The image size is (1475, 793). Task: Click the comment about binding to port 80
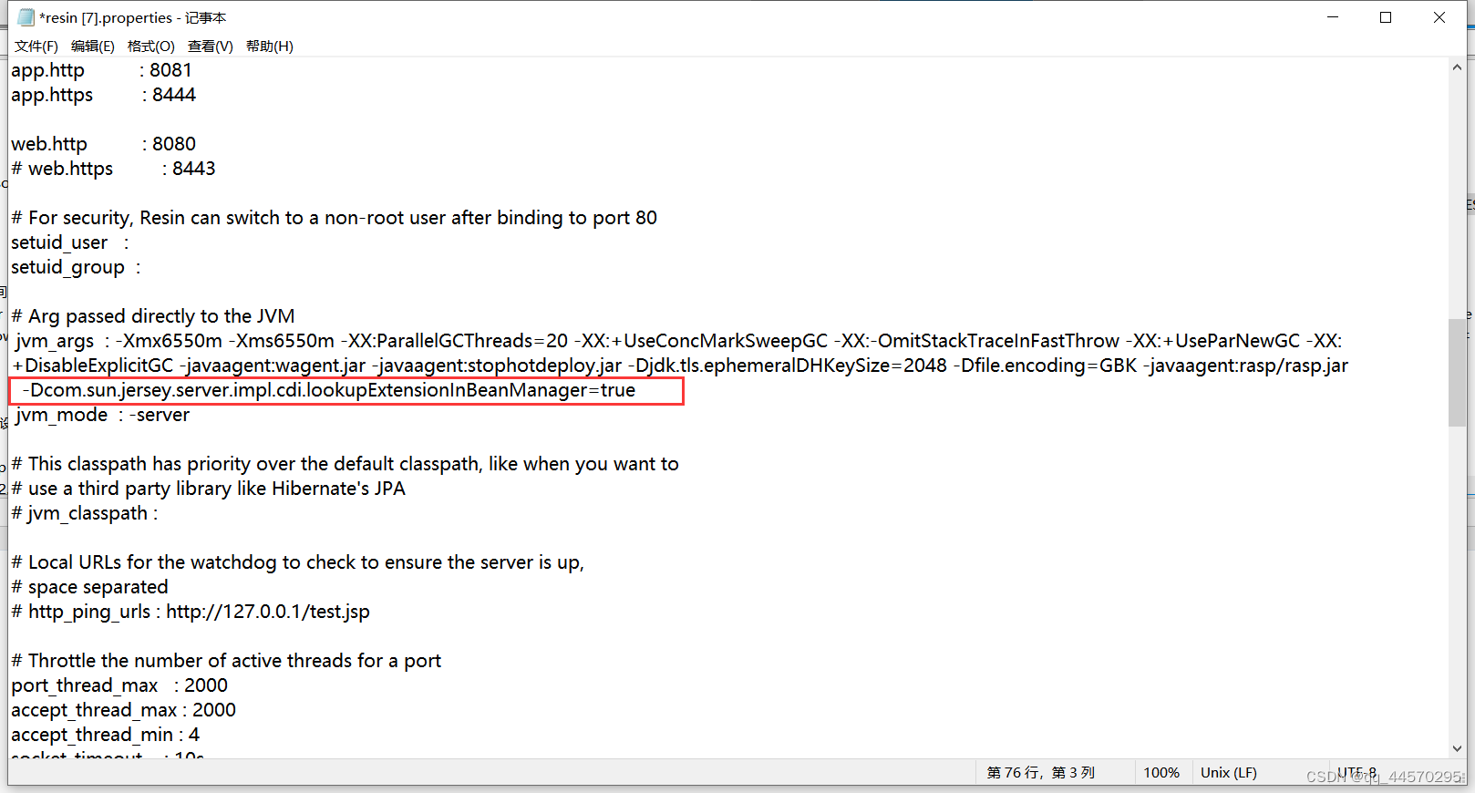click(x=335, y=218)
